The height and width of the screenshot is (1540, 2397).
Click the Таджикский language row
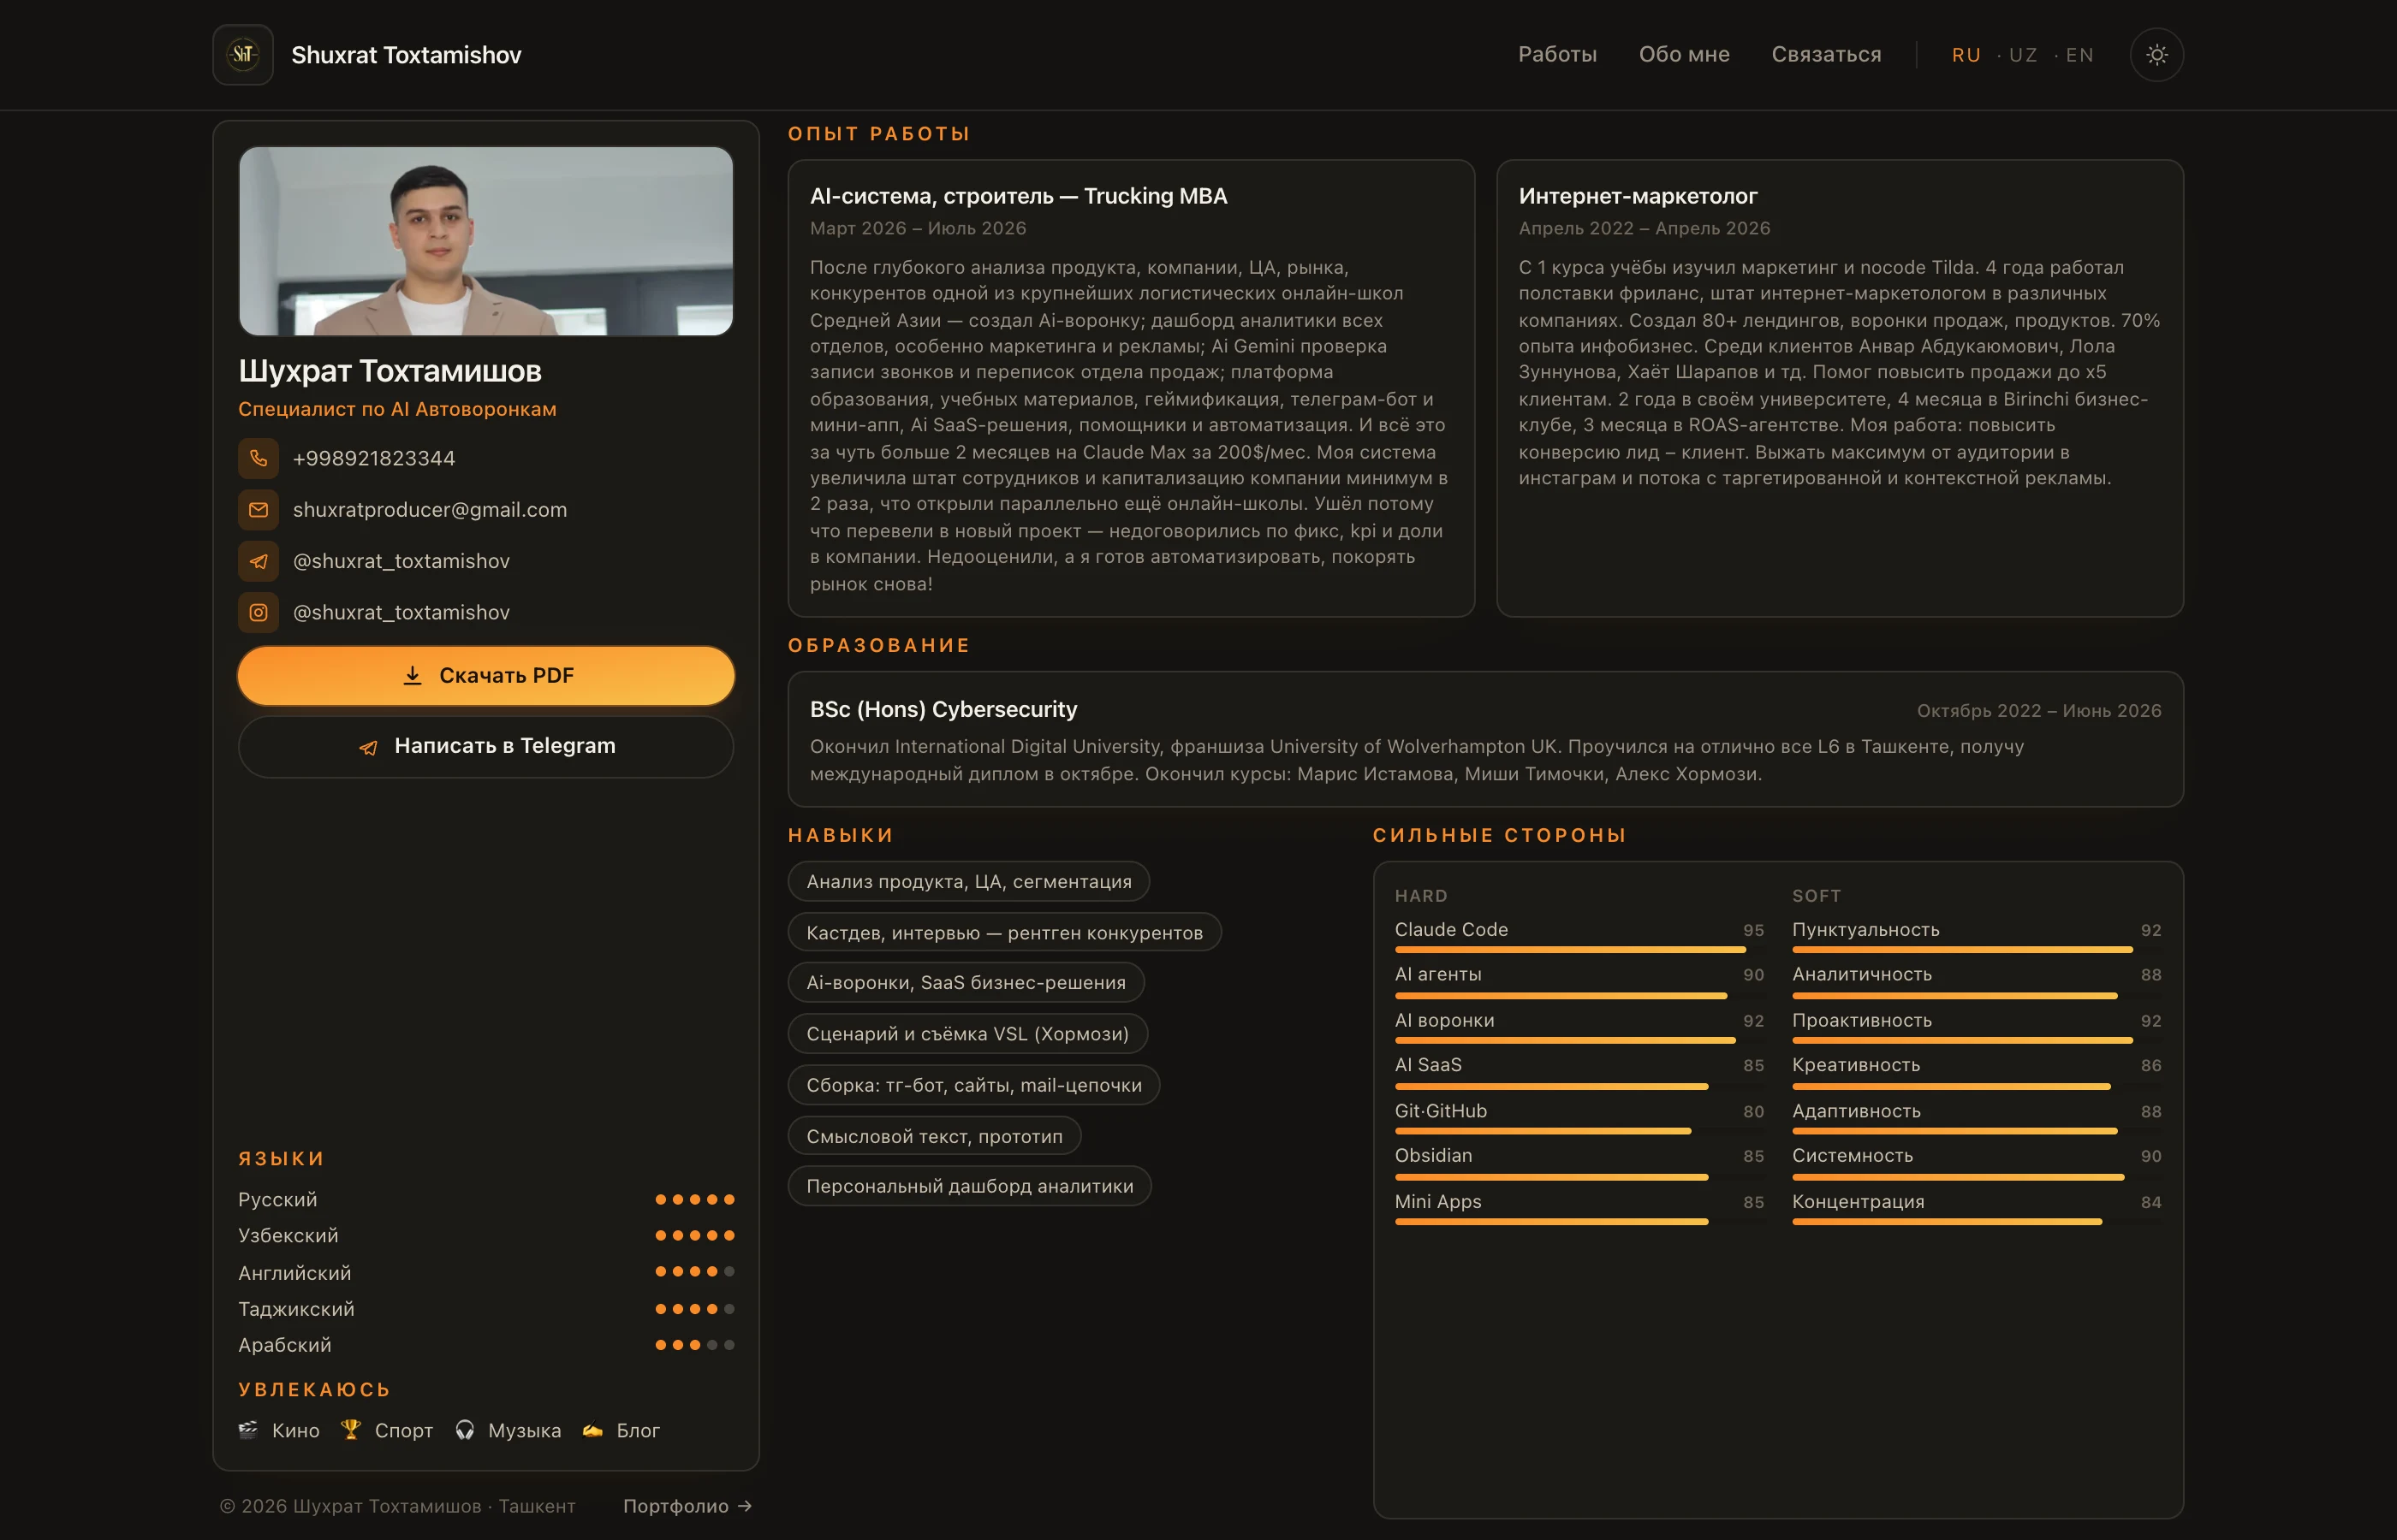(486, 1309)
